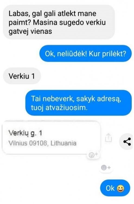Tap the word 'Lithuania' in address card
This screenshot has width=134, height=204.
63,143
